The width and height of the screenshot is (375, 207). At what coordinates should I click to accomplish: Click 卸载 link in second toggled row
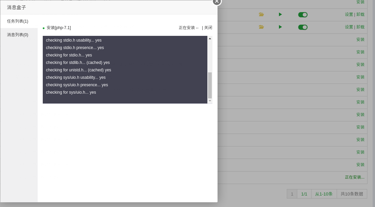(x=360, y=27)
